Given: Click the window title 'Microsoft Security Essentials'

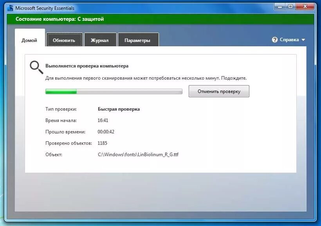Looking at the screenshot, I should [x=45, y=8].
